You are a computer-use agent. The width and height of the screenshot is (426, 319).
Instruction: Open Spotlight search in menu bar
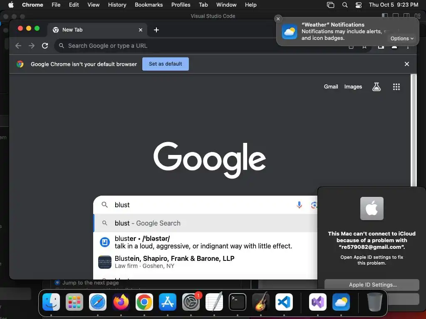[345, 5]
